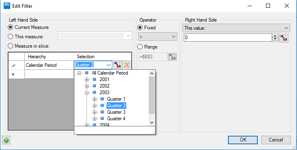Click the tree popup resize grip
This screenshot has height=150, width=297.
154,132
